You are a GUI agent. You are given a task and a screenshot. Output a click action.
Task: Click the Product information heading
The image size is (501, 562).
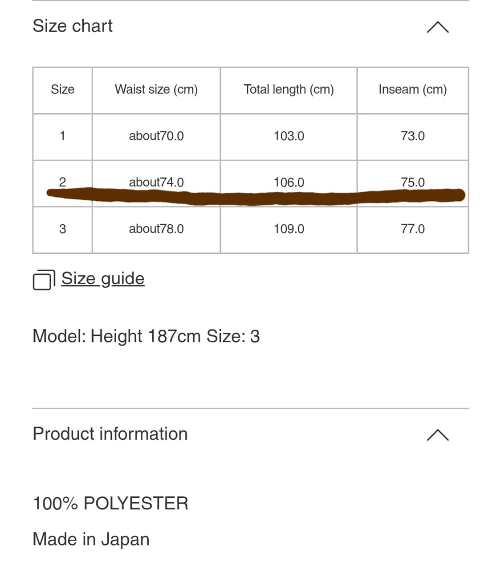(110, 434)
